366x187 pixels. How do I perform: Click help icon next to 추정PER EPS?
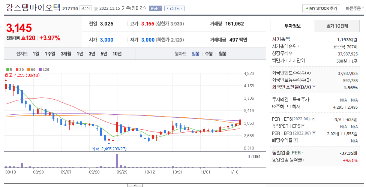click(x=303, y=126)
